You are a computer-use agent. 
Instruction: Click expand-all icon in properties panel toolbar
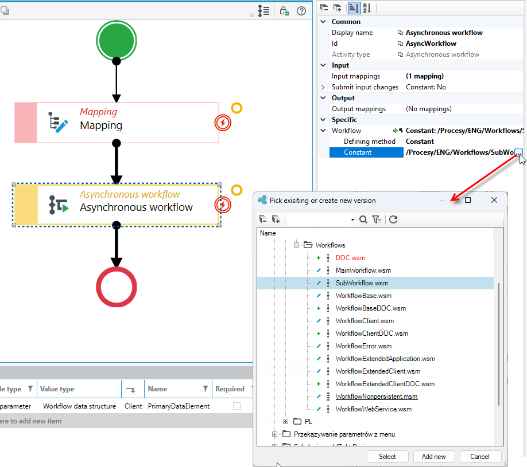coord(337,7)
